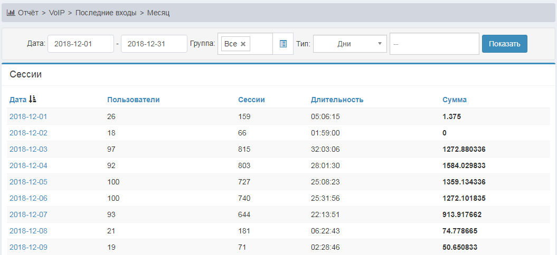Viewport: 557px width, 255px height.
Task: Open the 2018-12-07 date link
Action: (x=28, y=214)
